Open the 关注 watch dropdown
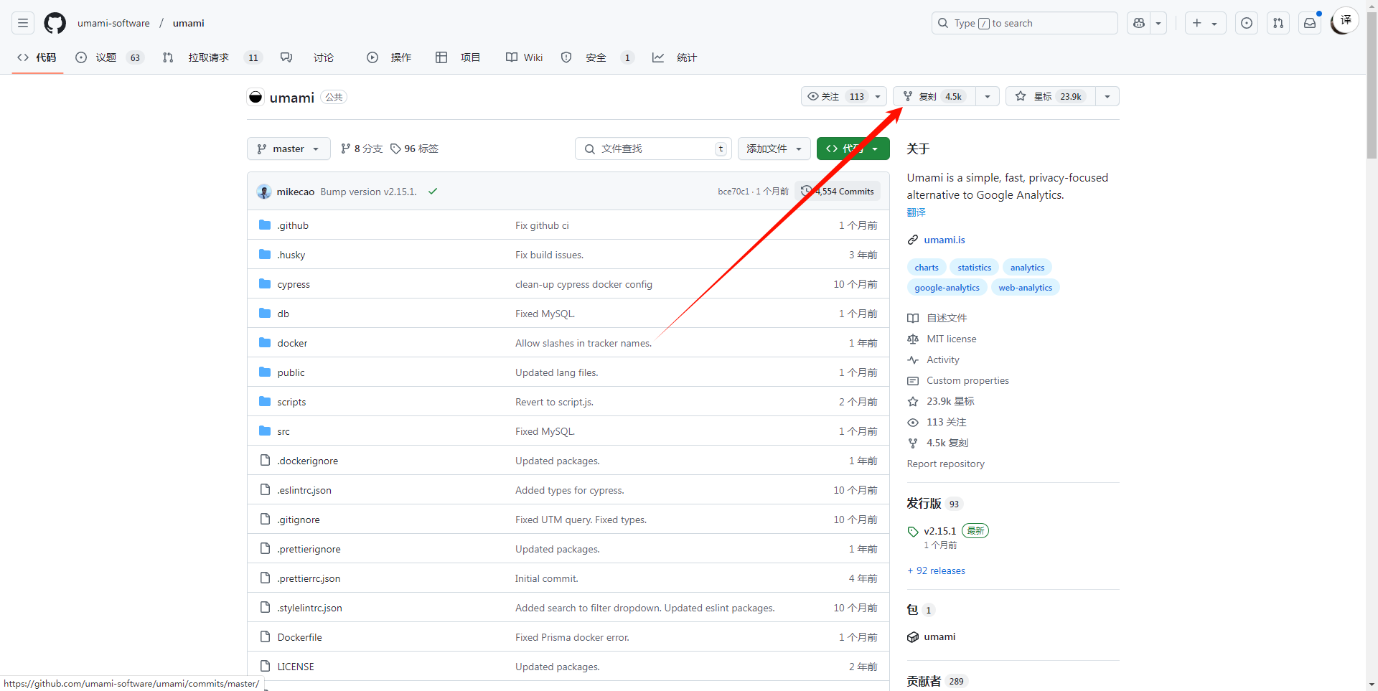The height and width of the screenshot is (691, 1378). (x=844, y=96)
